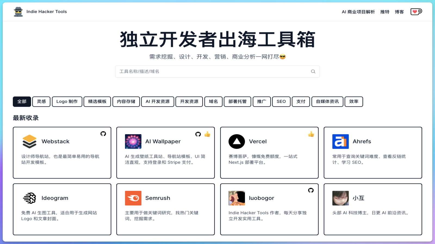Switch to the Logo 制作 category

click(67, 102)
